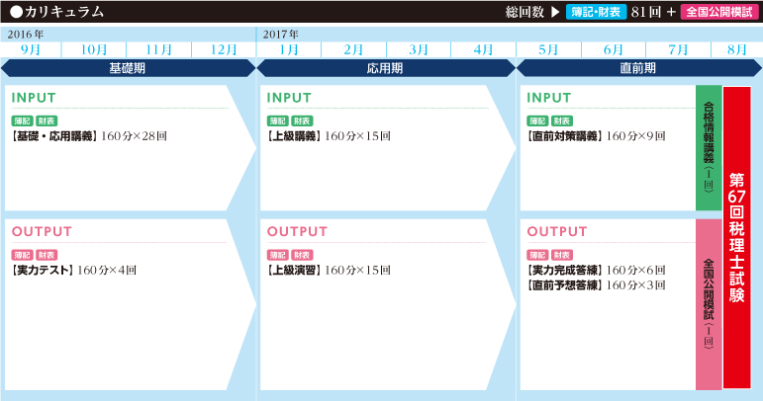
Task: Click the 9月 month cell
Action: click(31, 49)
